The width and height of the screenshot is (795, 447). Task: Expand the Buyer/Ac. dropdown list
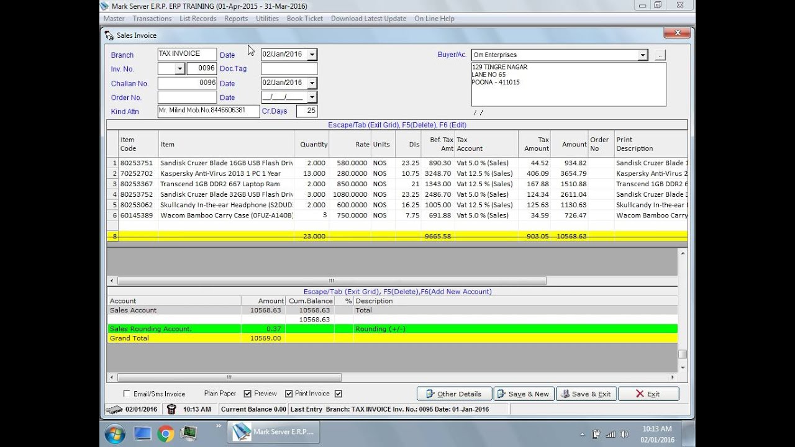tap(643, 55)
